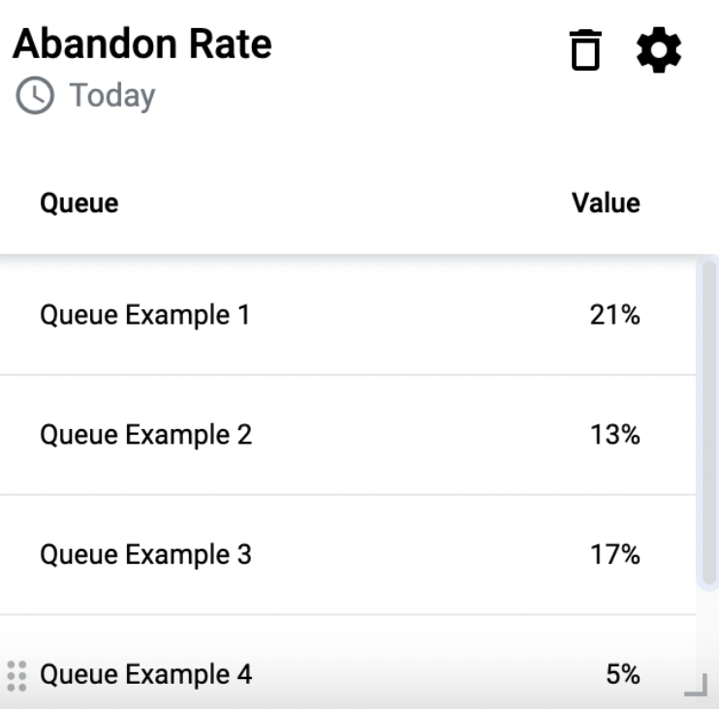The height and width of the screenshot is (709, 719).
Task: Select the Queue Example 2 name
Action: (145, 435)
